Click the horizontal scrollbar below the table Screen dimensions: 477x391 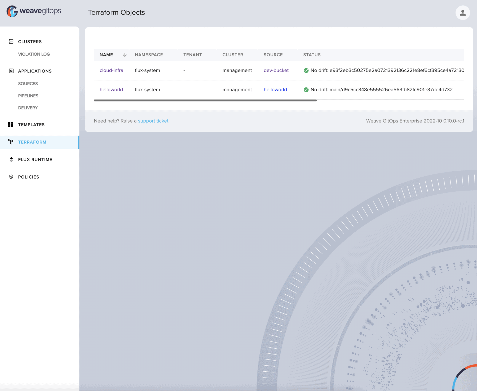(x=205, y=101)
